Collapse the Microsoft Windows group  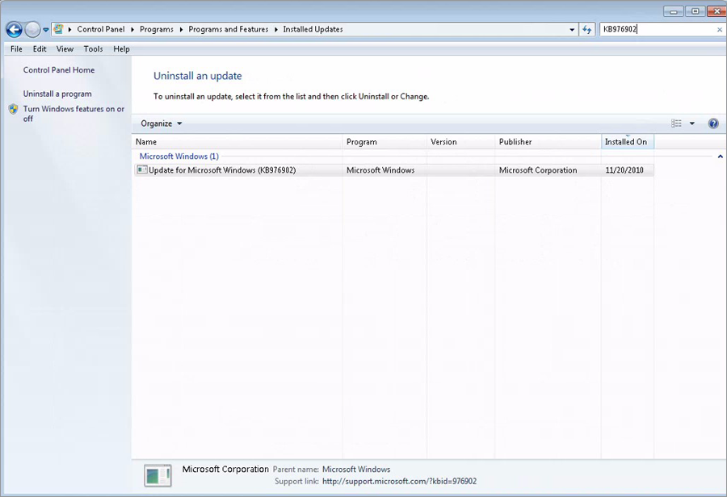point(720,157)
